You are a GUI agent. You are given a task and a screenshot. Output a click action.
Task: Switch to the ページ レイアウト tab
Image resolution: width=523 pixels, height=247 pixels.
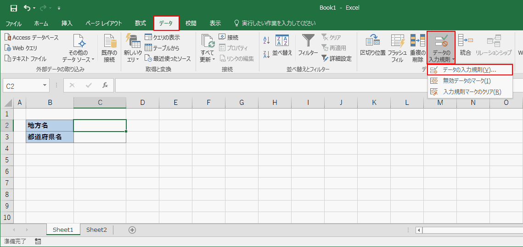(103, 23)
